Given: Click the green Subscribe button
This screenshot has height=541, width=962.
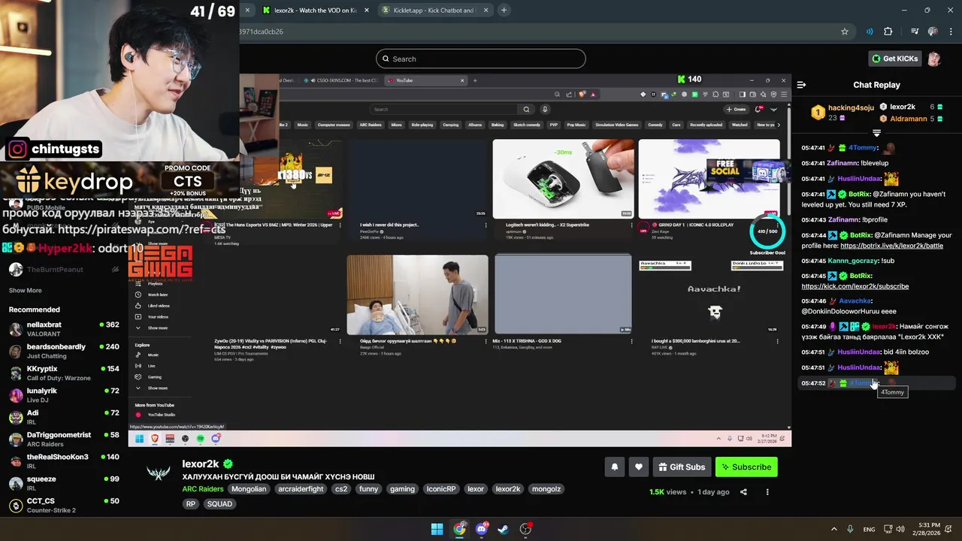Looking at the screenshot, I should (746, 467).
